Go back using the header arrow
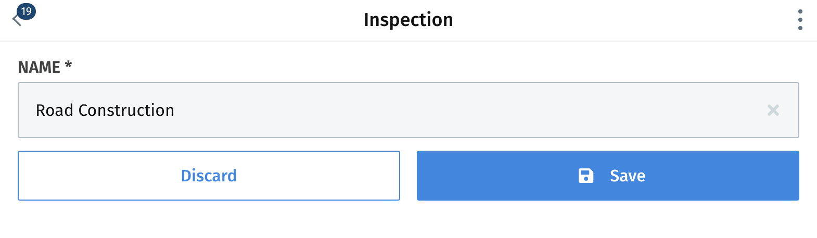The height and width of the screenshot is (238, 817). [16, 21]
